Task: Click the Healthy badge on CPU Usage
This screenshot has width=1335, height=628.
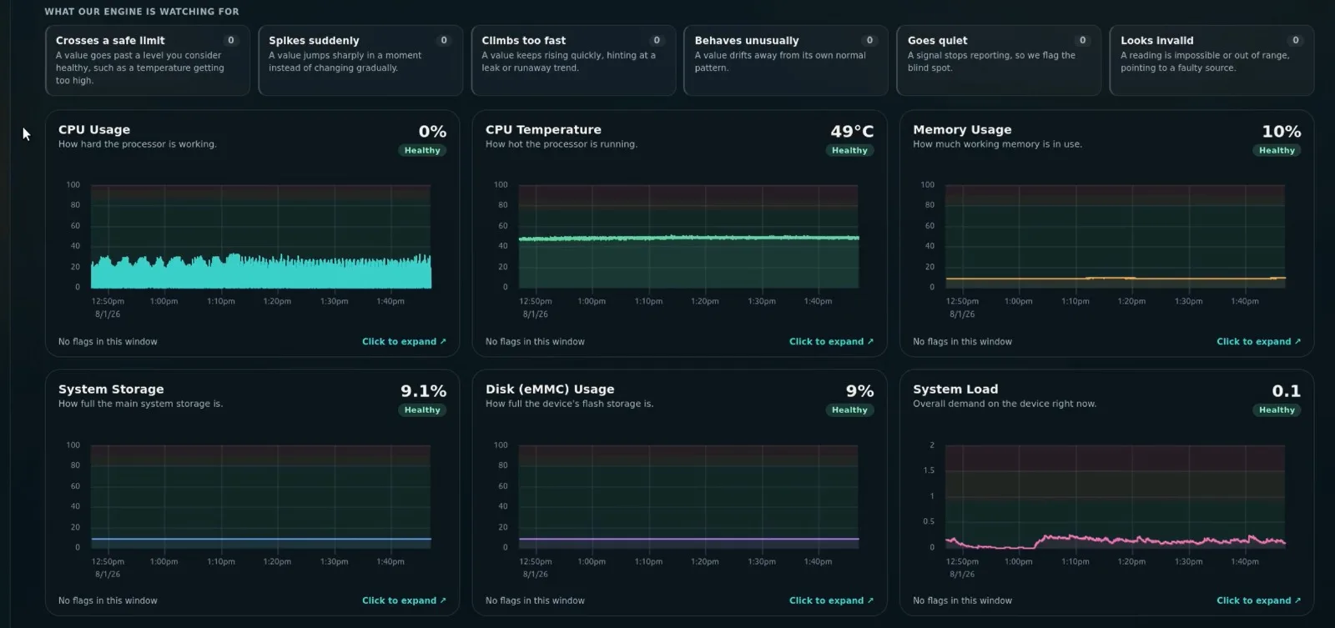Action: [x=422, y=151]
